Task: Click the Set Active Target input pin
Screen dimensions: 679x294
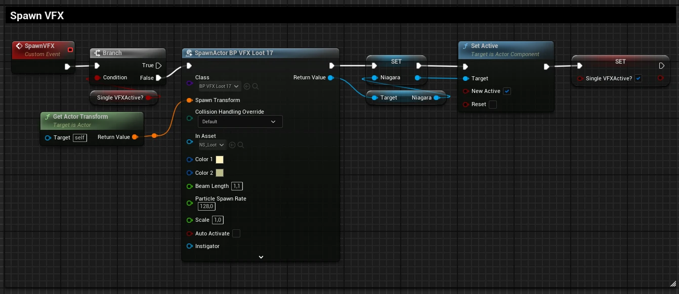Action: tap(465, 78)
